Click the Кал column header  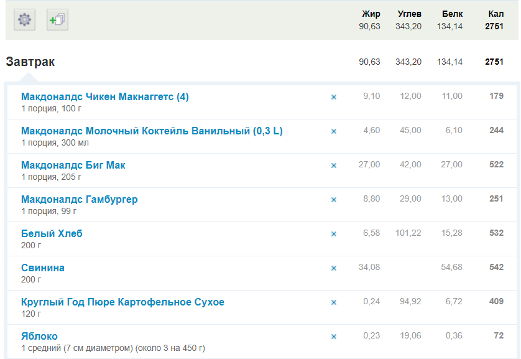click(x=496, y=14)
